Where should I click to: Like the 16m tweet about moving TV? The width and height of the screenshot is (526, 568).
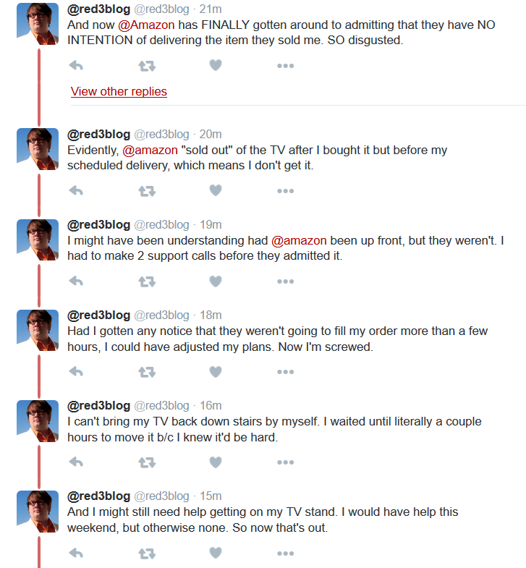pos(216,462)
